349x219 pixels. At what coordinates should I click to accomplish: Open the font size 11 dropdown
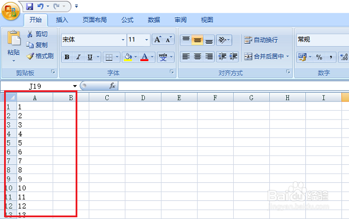coord(147,40)
